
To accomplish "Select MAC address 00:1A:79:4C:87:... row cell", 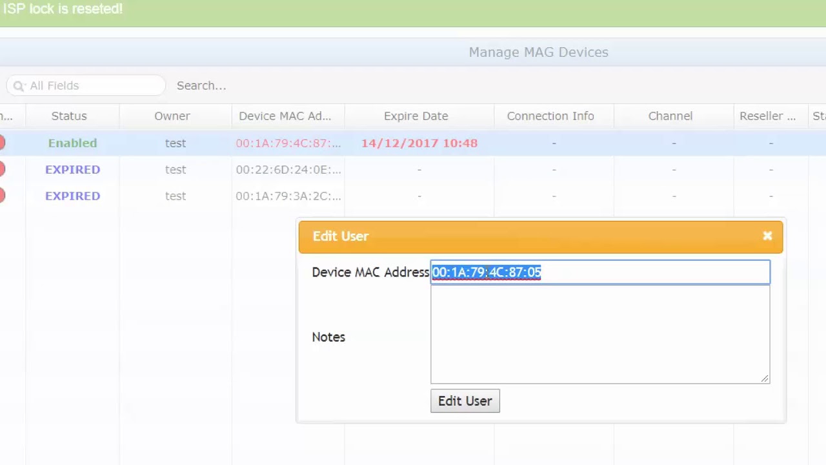I will coord(288,143).
